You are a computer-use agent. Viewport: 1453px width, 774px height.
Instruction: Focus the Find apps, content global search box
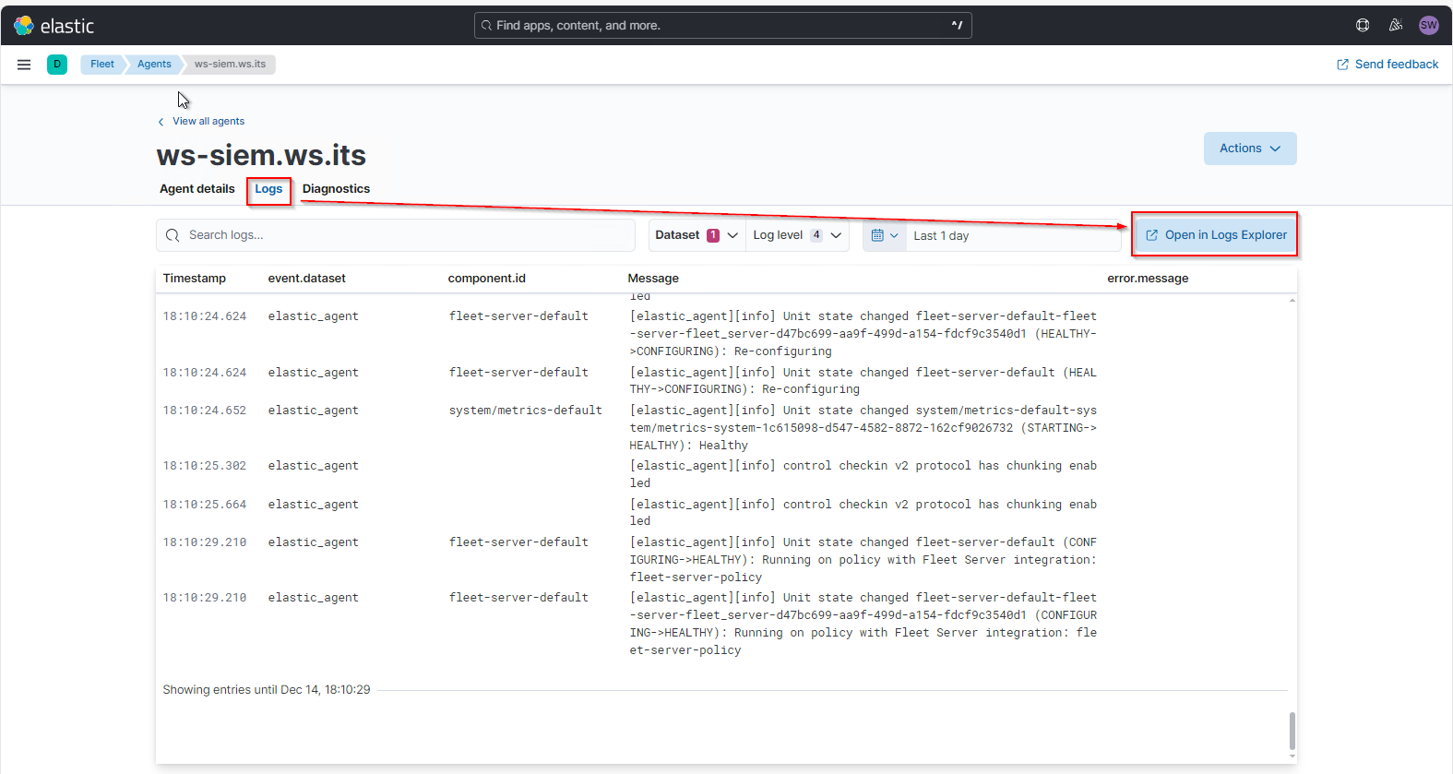723,26
